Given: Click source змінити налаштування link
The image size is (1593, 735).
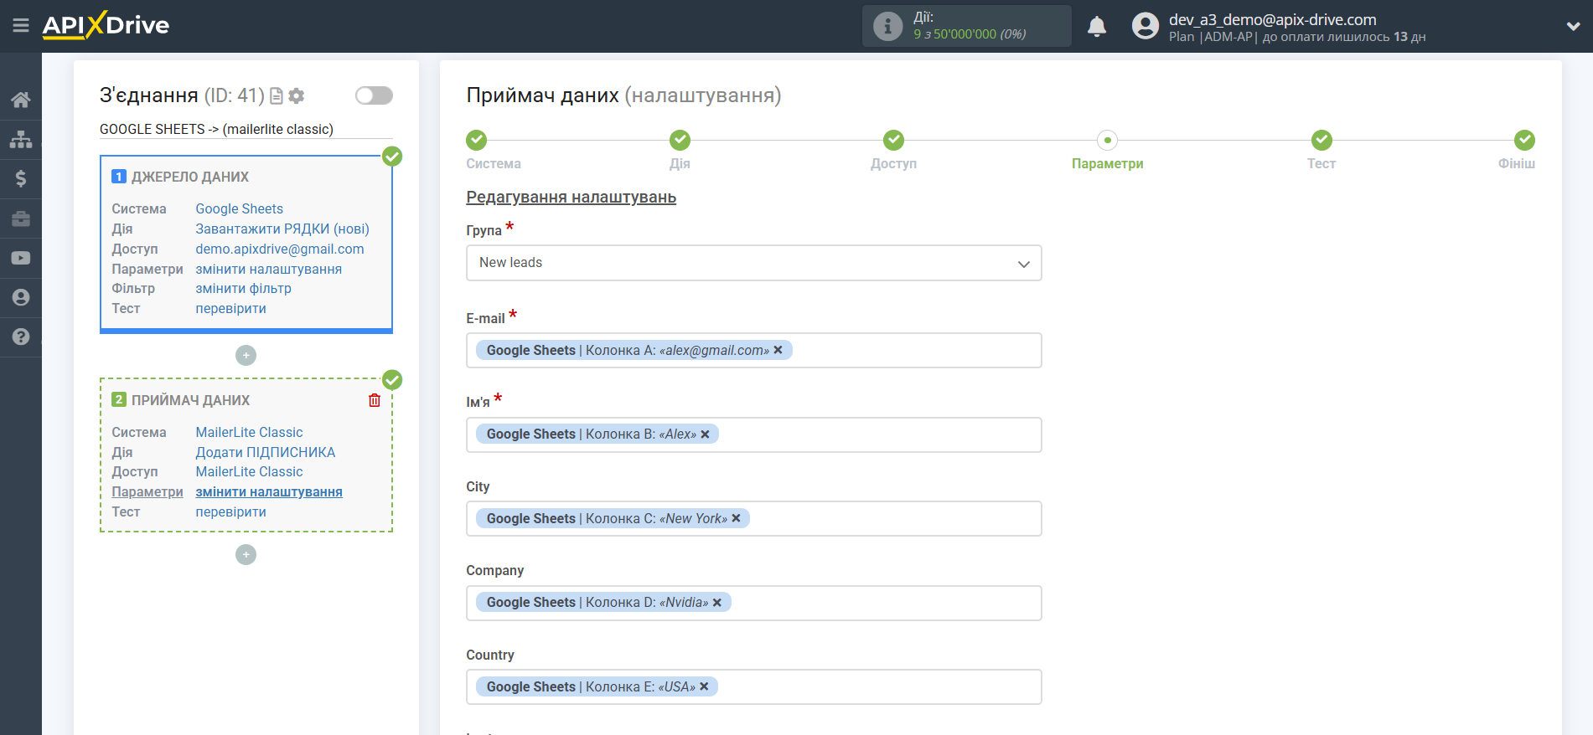Looking at the screenshot, I should coord(269,269).
